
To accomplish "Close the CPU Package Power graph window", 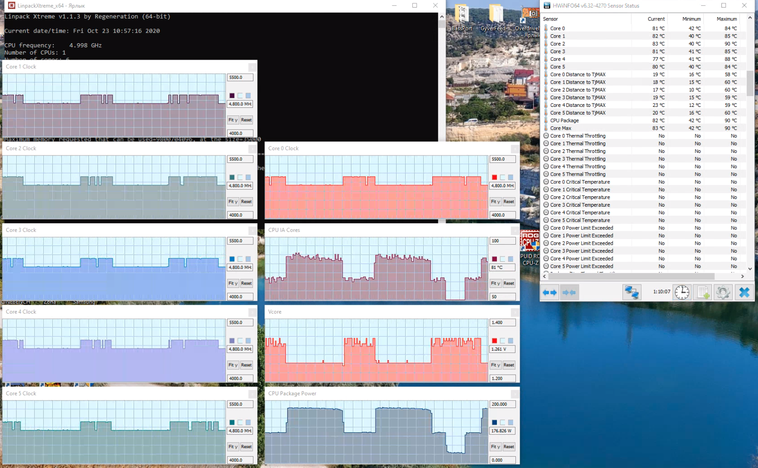I will (515, 394).
